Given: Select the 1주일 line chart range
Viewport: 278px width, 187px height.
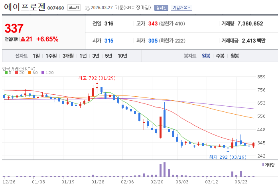Looking at the screenshot, I should click(x=51, y=56).
